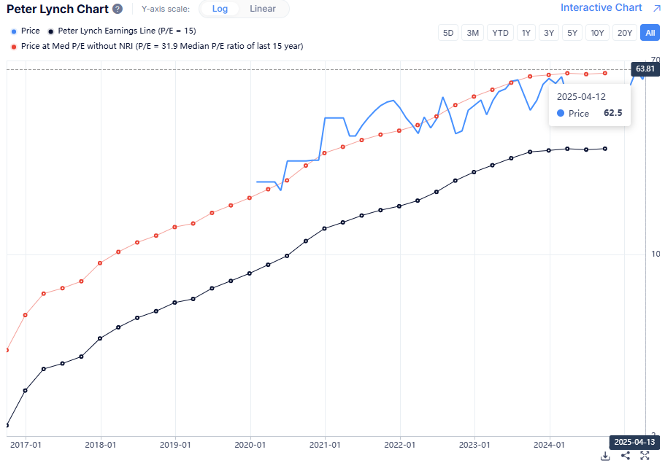Switch Y-axis scale to Log
This screenshot has width=665, height=463.
(x=220, y=9)
